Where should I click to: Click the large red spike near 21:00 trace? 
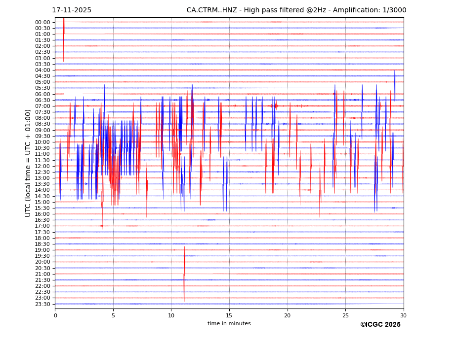coord(184,274)
